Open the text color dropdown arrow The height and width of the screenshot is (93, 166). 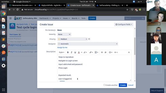[82, 52]
